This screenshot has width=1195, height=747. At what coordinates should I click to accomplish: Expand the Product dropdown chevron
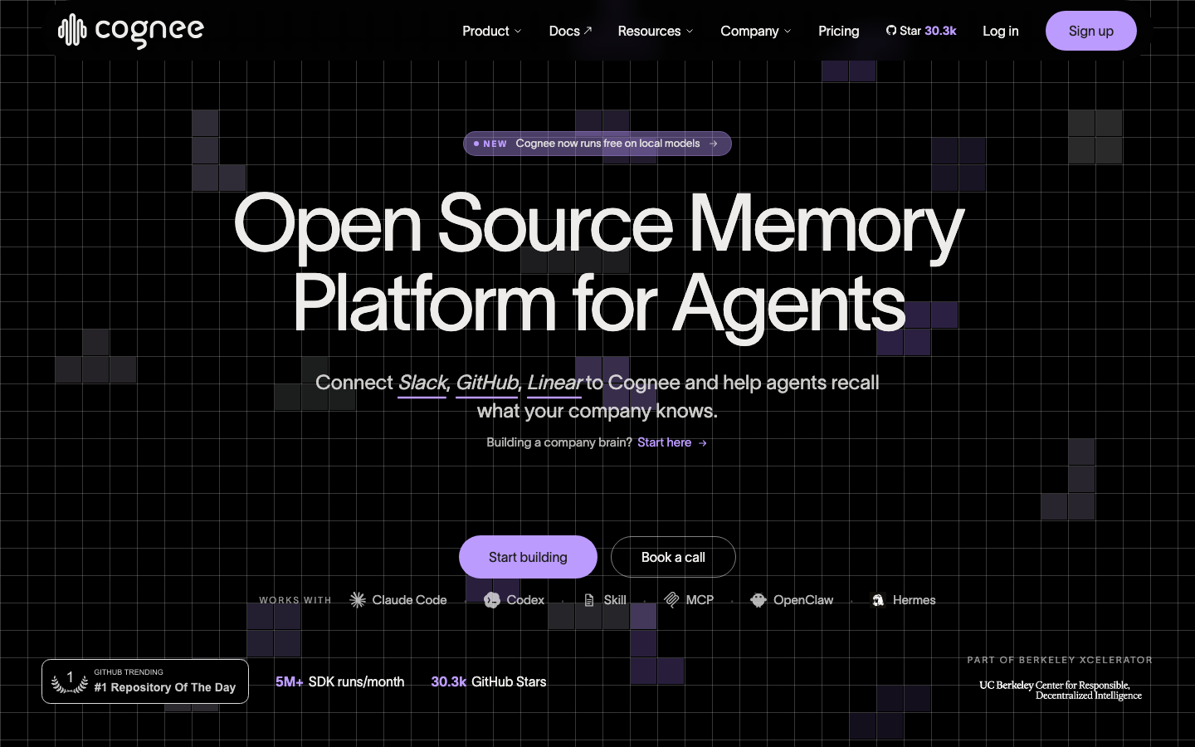point(518,32)
